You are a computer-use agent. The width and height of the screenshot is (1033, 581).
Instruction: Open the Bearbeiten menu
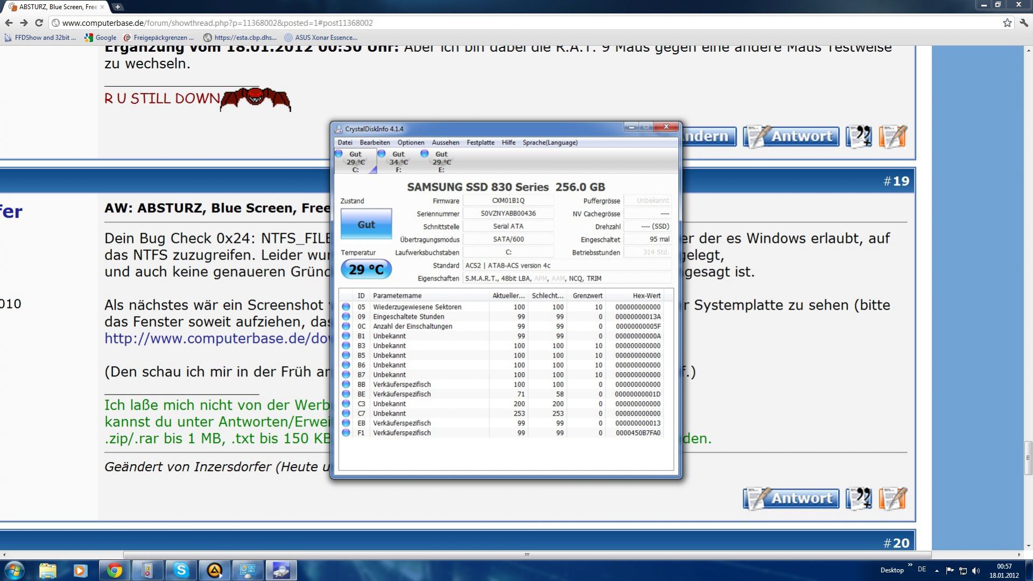click(375, 143)
